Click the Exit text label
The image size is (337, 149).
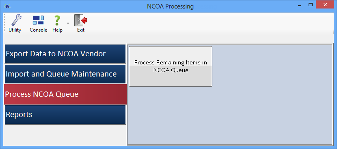tap(81, 30)
